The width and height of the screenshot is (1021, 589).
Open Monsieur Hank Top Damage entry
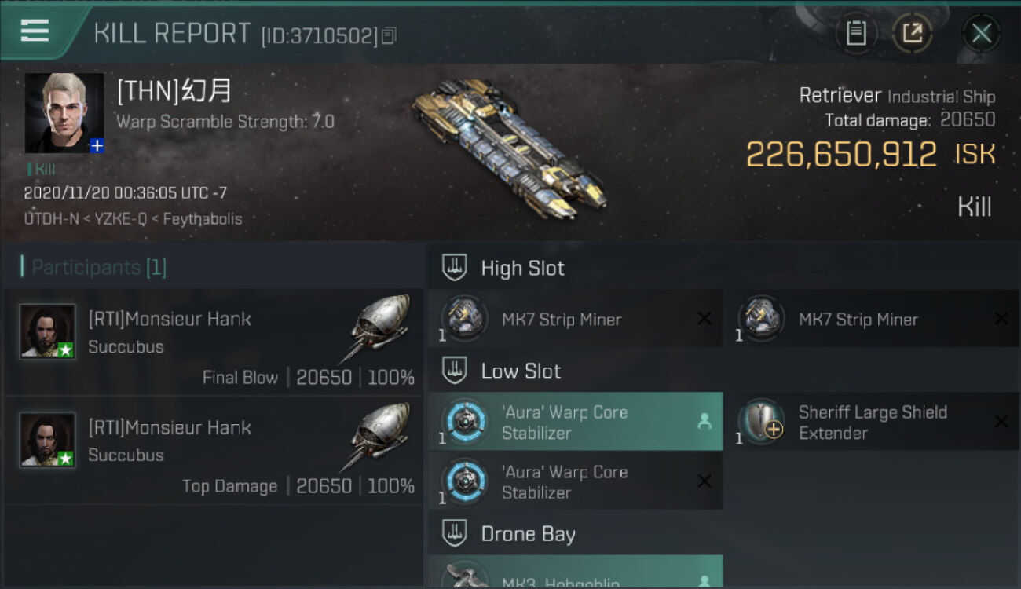(x=214, y=450)
